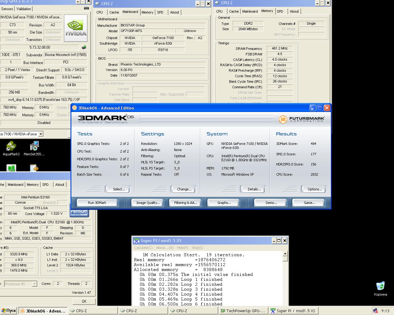Switch to TechPowerUp GPU-Z taskbar item
This screenshot has width=394, height=315.
pyautogui.click(x=244, y=311)
